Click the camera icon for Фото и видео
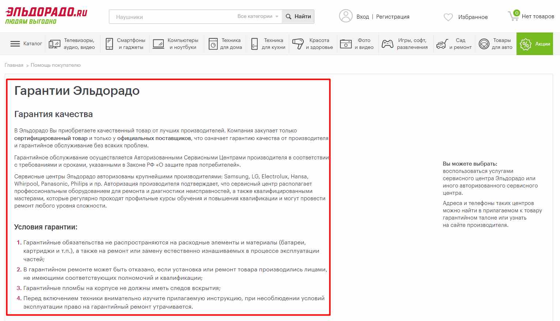The width and height of the screenshot is (560, 321). tap(346, 44)
